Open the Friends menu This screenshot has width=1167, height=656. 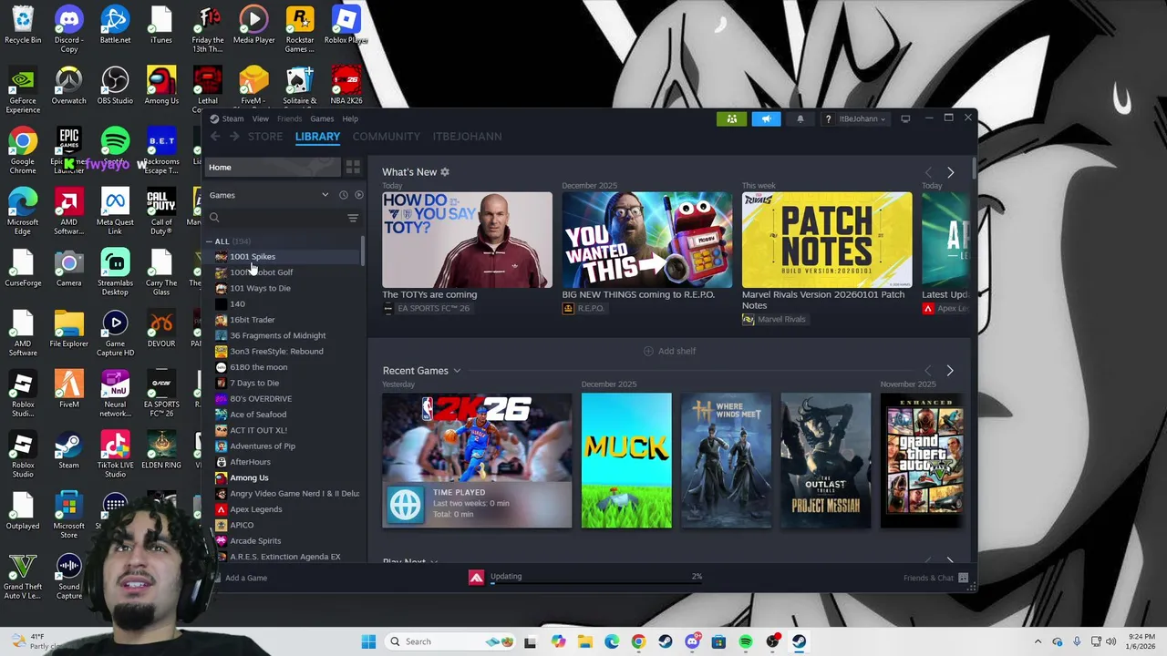pos(289,118)
